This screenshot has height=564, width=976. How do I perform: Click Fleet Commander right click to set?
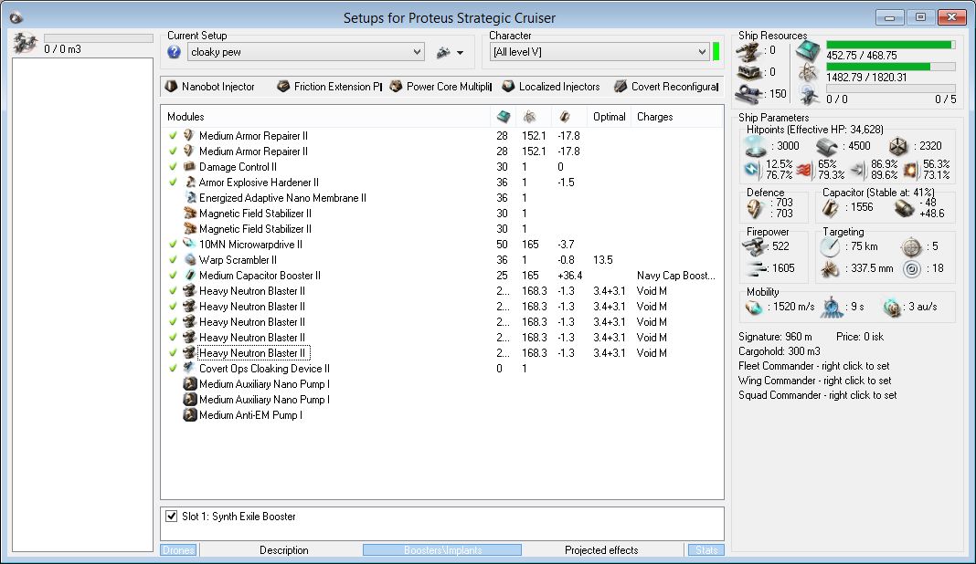[x=813, y=366]
